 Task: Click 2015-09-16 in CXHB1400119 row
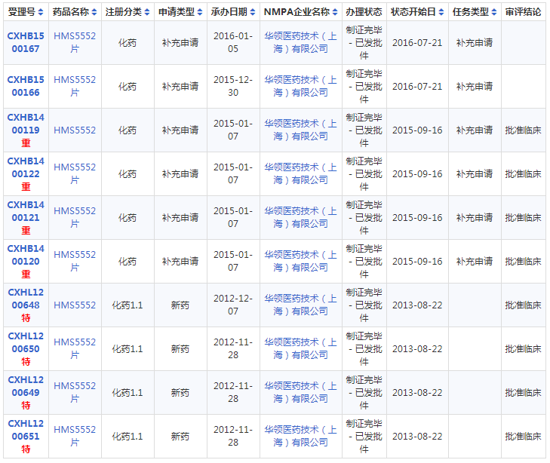click(417, 130)
